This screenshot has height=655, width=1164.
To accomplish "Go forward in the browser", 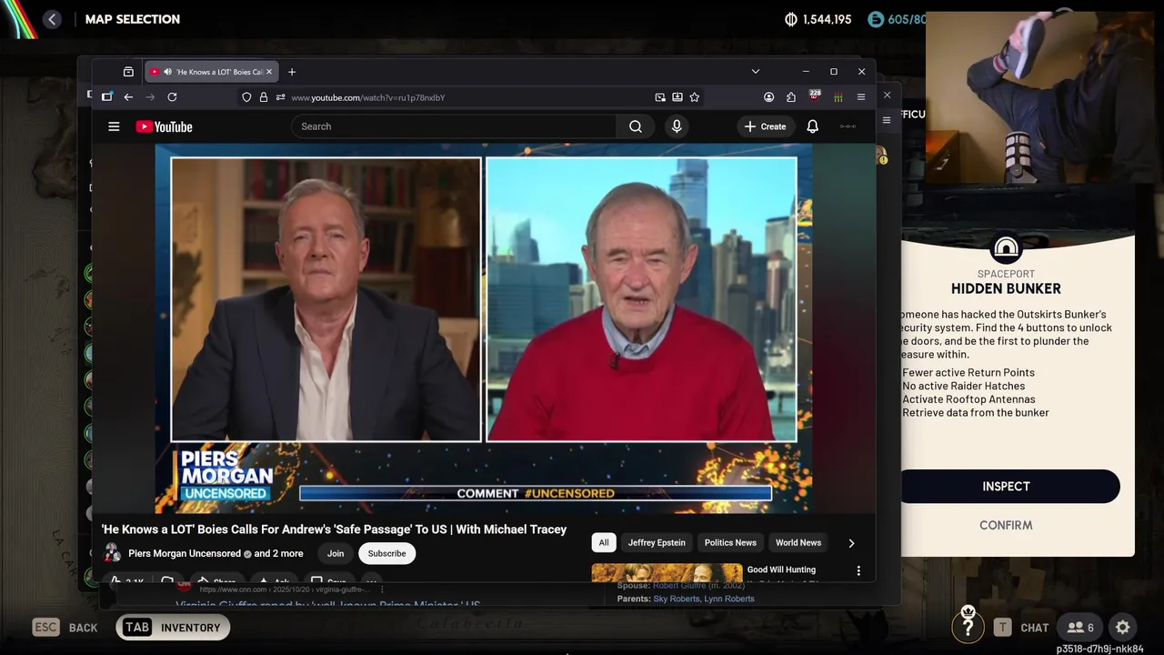I will click(150, 97).
